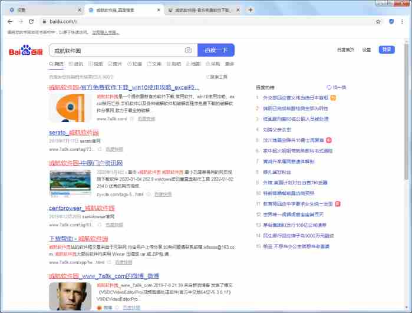Image resolution: width=412 pixels, height=313 pixels.
Task: Click the man's face thumbnail in last result
Action: click(70, 296)
